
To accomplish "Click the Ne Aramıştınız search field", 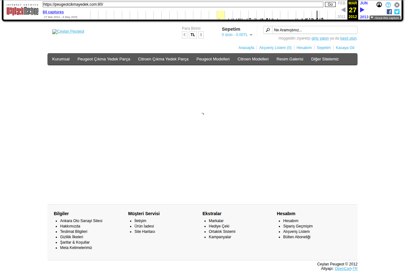I will tap(314, 30).
